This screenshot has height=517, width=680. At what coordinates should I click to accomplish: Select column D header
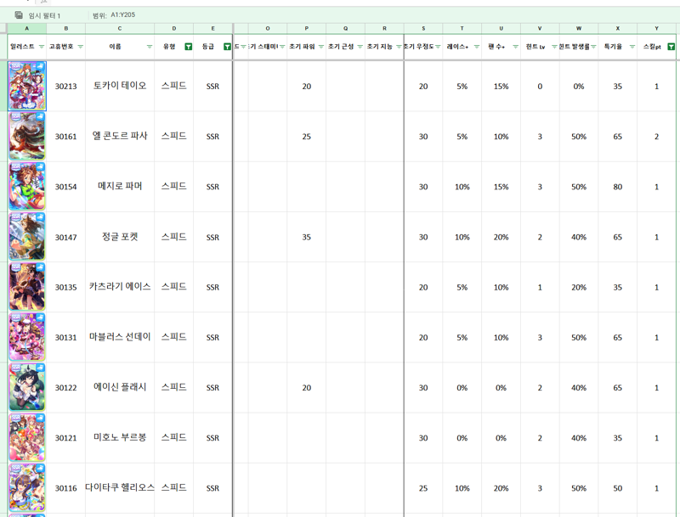pos(174,28)
